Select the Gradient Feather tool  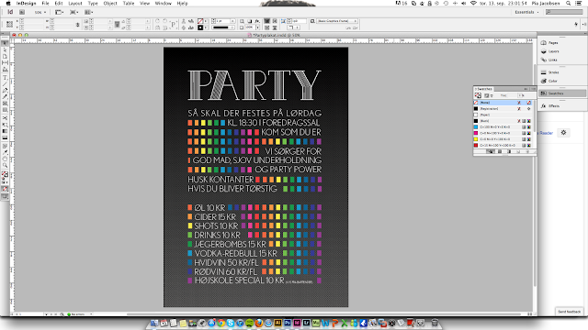[5, 137]
